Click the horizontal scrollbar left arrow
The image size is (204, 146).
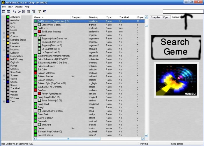click(x=35, y=139)
